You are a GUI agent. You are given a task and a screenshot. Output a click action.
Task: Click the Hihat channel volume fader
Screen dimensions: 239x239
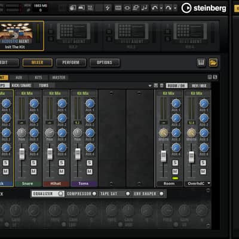(x=50, y=154)
